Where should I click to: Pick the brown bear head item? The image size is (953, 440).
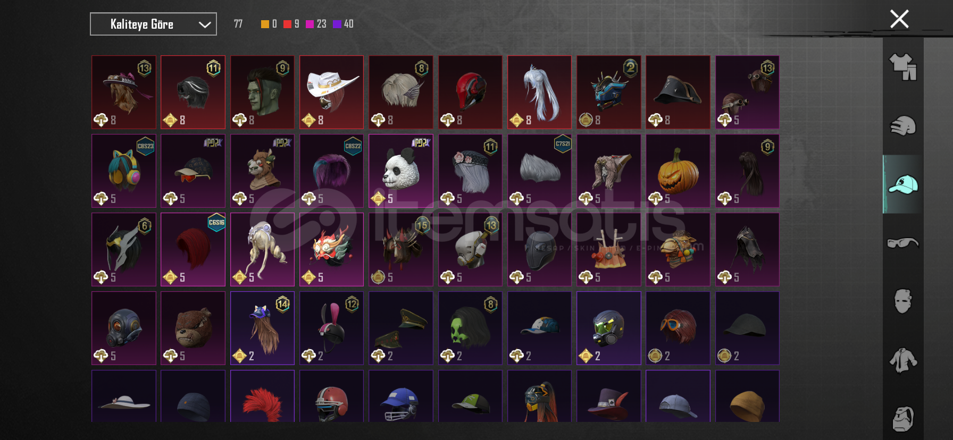tap(193, 328)
